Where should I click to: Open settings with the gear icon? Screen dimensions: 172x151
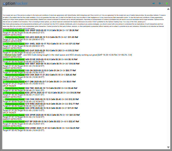tap(160, 3)
